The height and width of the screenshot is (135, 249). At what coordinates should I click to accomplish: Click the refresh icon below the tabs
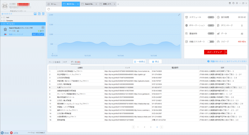49,9
